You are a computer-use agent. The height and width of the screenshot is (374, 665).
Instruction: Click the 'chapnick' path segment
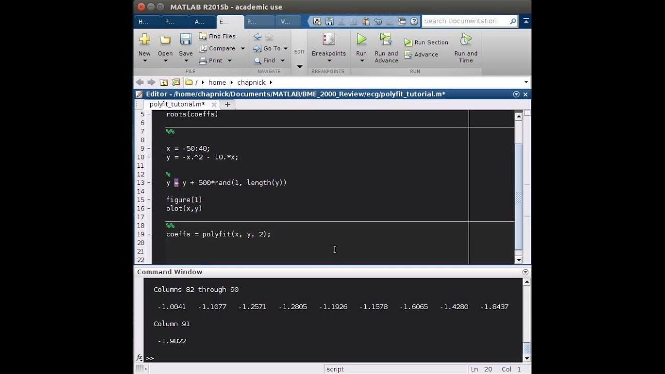[251, 83]
